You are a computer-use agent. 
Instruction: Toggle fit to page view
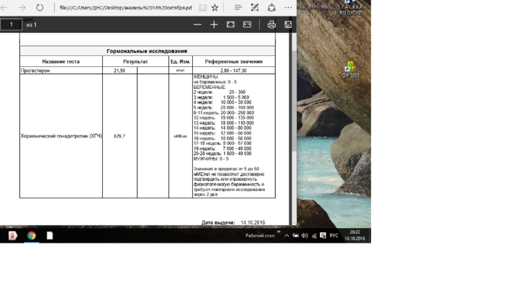[230, 25]
